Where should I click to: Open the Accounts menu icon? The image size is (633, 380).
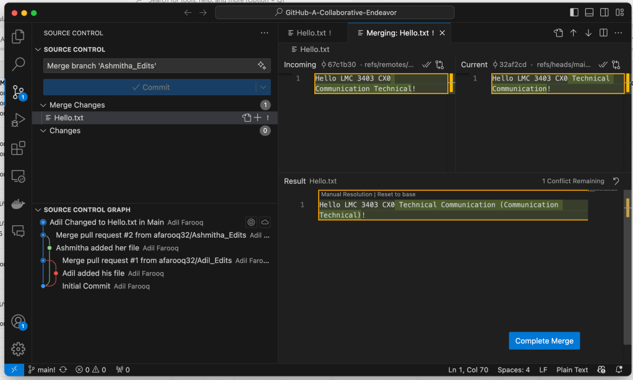click(18, 322)
